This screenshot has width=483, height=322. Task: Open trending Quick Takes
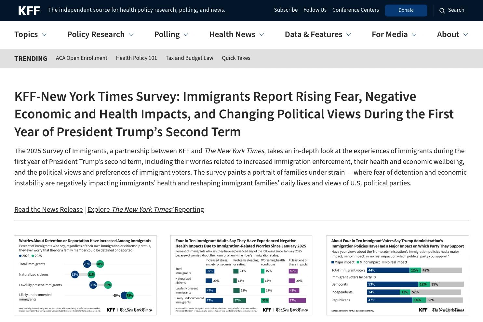[236, 58]
